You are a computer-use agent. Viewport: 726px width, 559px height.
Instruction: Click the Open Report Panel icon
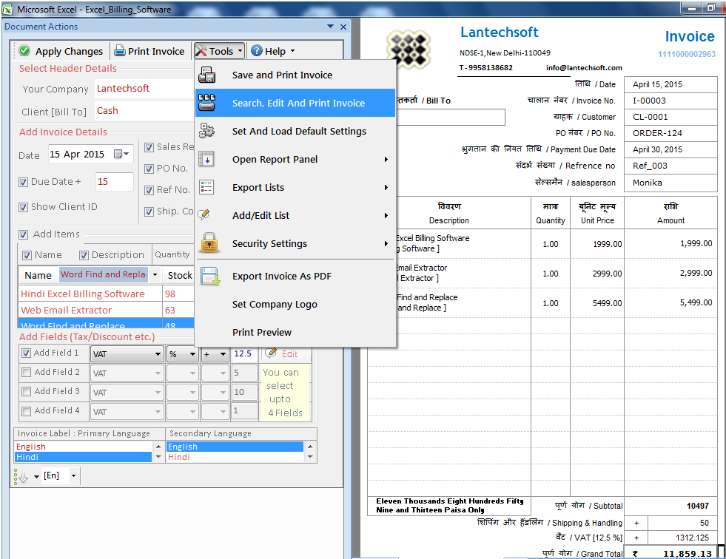tap(206, 159)
